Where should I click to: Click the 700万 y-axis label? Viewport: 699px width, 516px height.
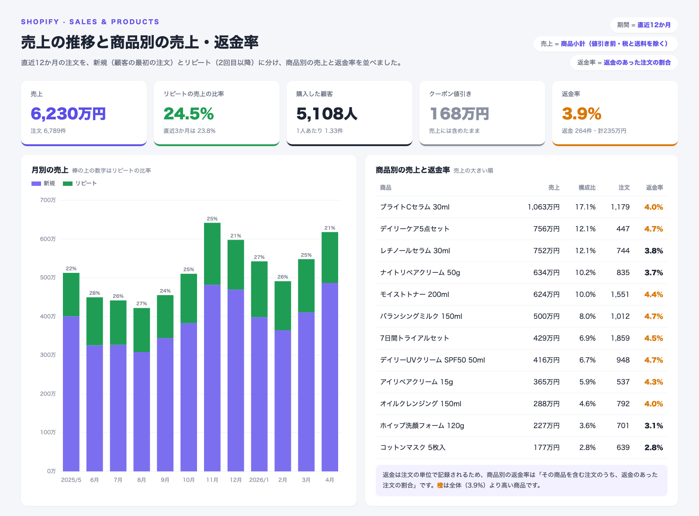click(x=48, y=200)
